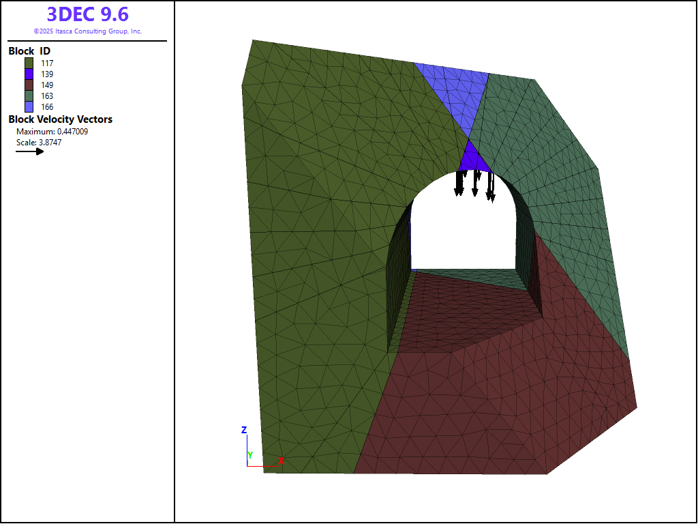The image size is (698, 524).
Task: Click the light blue swatch for block 166
Action: click(29, 107)
